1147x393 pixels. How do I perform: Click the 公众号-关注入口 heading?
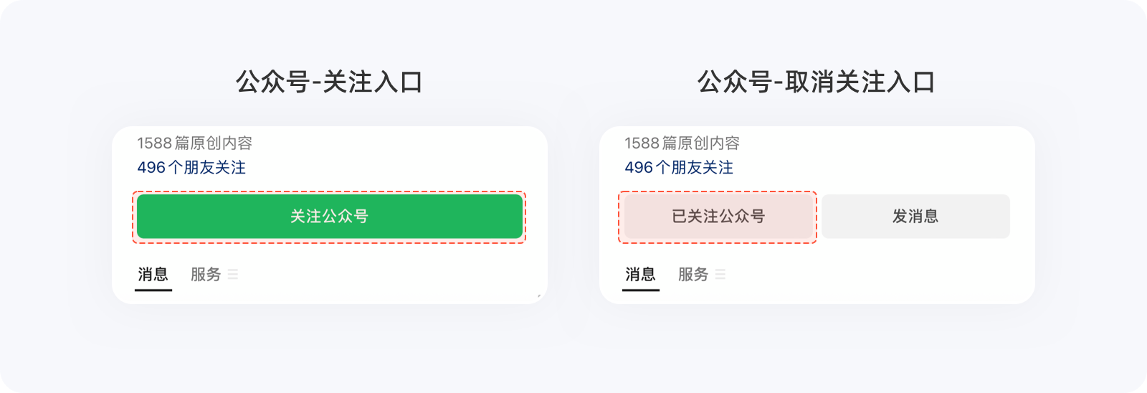[x=329, y=82]
